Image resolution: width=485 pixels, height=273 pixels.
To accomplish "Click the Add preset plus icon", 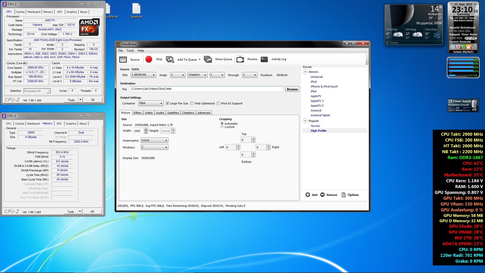I will pyautogui.click(x=308, y=195).
